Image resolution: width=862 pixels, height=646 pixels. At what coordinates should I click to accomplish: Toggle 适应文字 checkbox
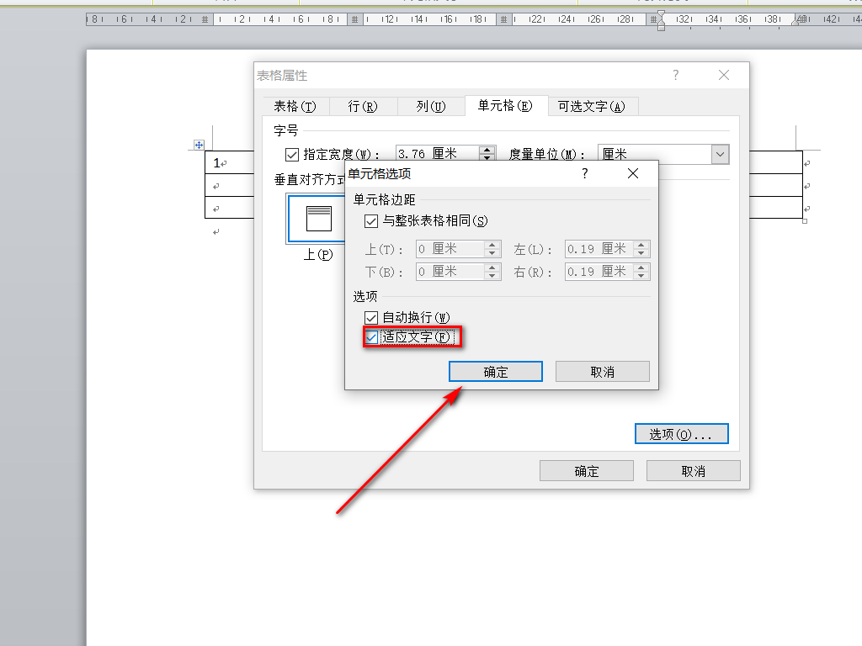point(372,336)
